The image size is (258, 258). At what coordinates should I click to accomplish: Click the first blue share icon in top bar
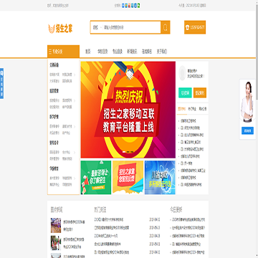(x=123, y=5)
